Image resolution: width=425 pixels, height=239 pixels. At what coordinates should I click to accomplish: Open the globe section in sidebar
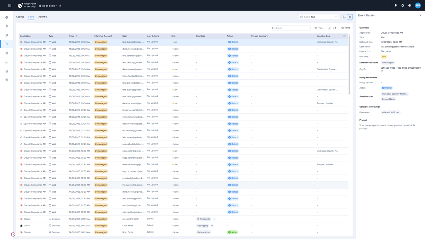click(7, 17)
